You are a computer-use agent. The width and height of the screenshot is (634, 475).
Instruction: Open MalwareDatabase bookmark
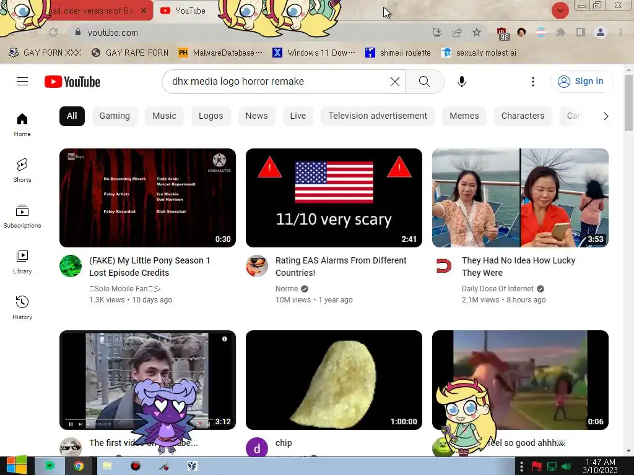pos(220,53)
